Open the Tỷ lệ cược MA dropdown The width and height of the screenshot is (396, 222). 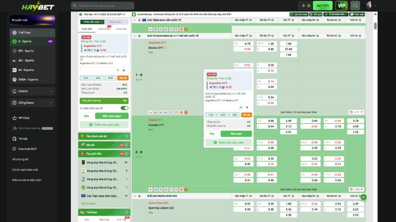(336, 14)
